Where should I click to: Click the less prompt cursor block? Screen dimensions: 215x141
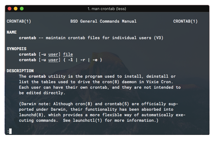[10, 131]
